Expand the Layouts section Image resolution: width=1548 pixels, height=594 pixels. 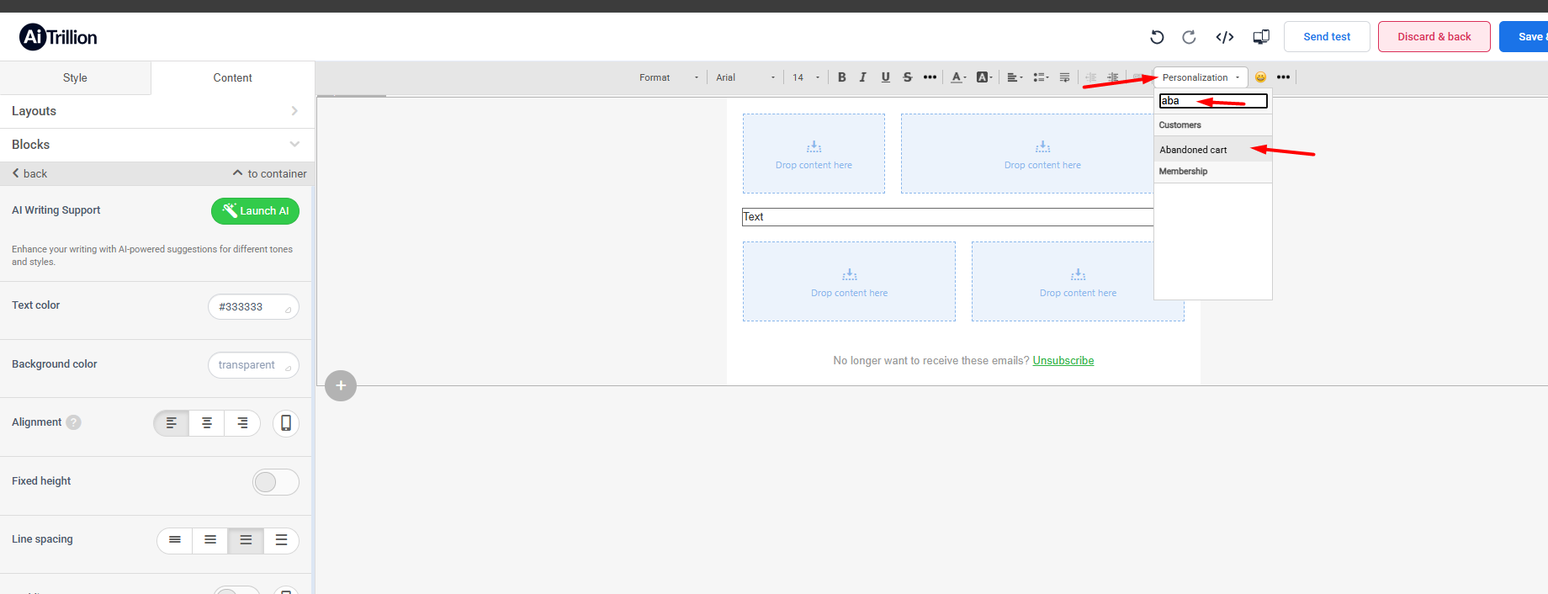point(156,111)
